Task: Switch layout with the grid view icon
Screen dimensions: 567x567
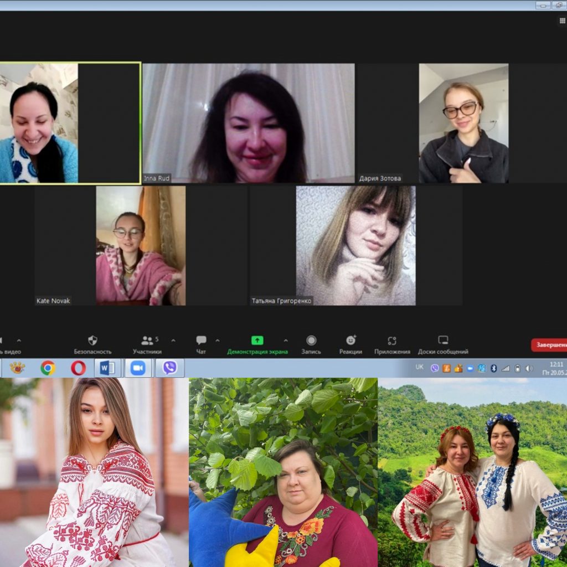Action: click(563, 21)
